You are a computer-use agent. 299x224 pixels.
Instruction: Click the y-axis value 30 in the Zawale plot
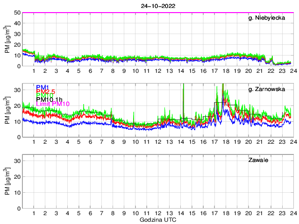point(17,161)
